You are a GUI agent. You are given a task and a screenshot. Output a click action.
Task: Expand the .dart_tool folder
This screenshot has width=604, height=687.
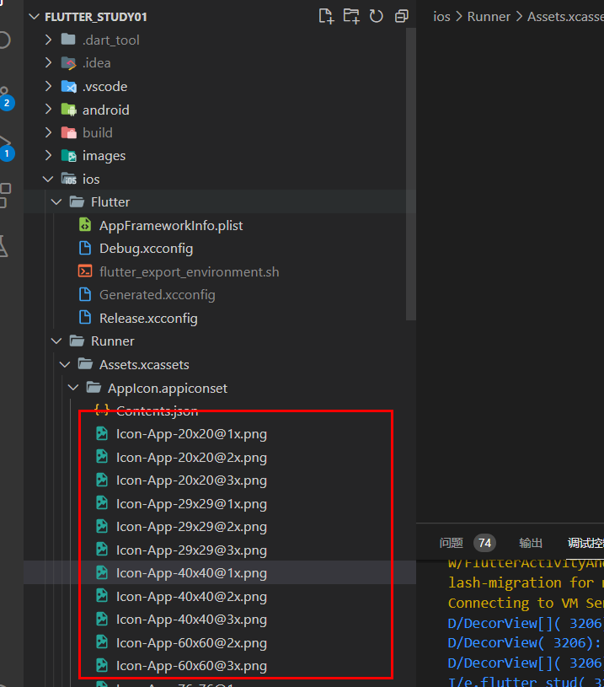pos(49,40)
